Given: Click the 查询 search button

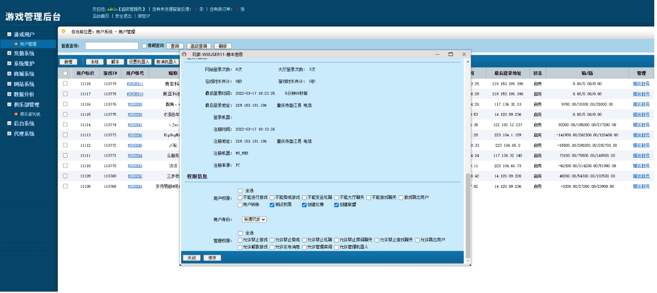Looking at the screenshot, I should click(175, 46).
